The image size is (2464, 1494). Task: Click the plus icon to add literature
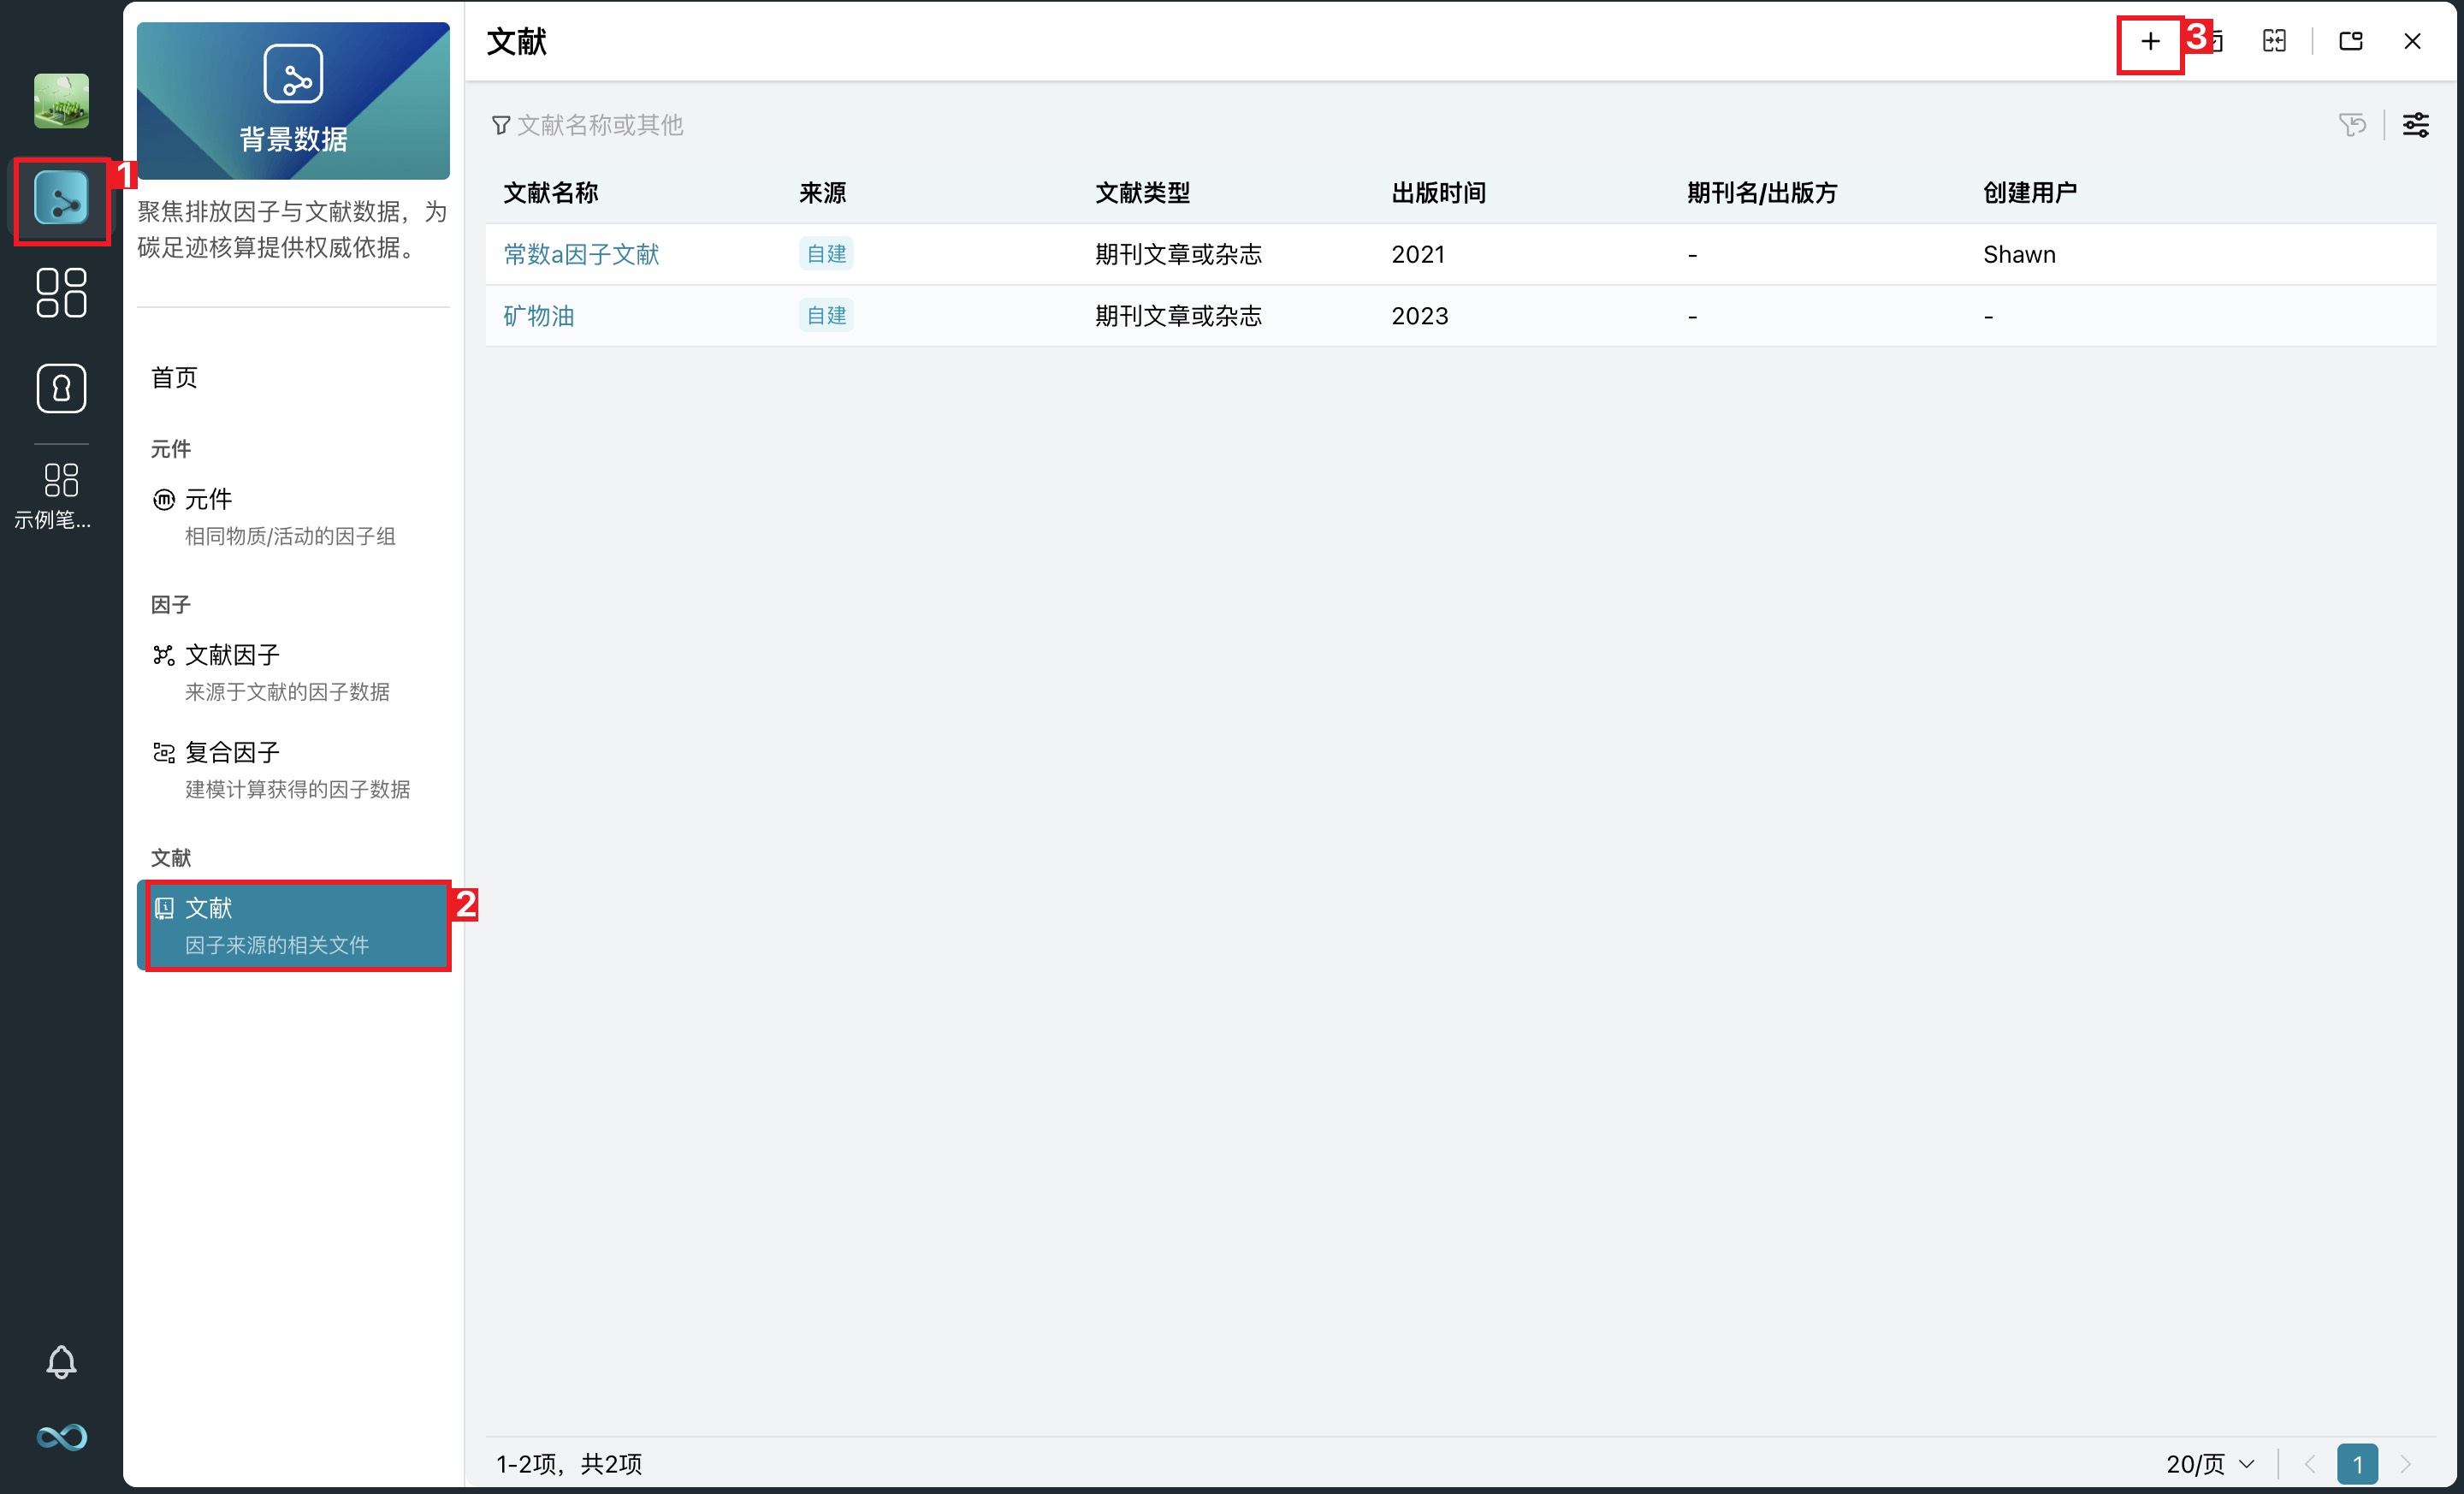[x=2149, y=42]
